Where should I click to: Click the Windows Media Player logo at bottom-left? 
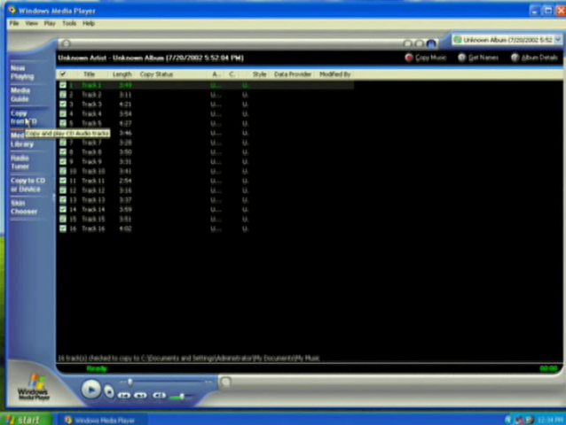[33, 387]
